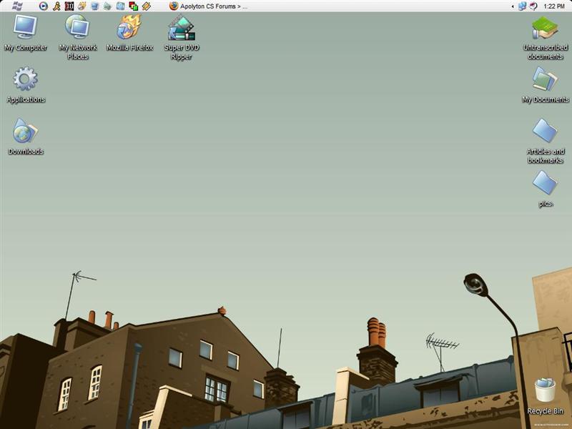Launch Windows Media Player from quick launch

coord(44,6)
